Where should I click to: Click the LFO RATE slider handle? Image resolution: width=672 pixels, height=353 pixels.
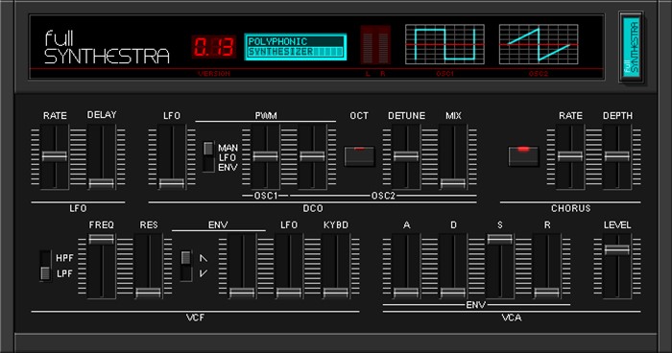click(x=55, y=156)
